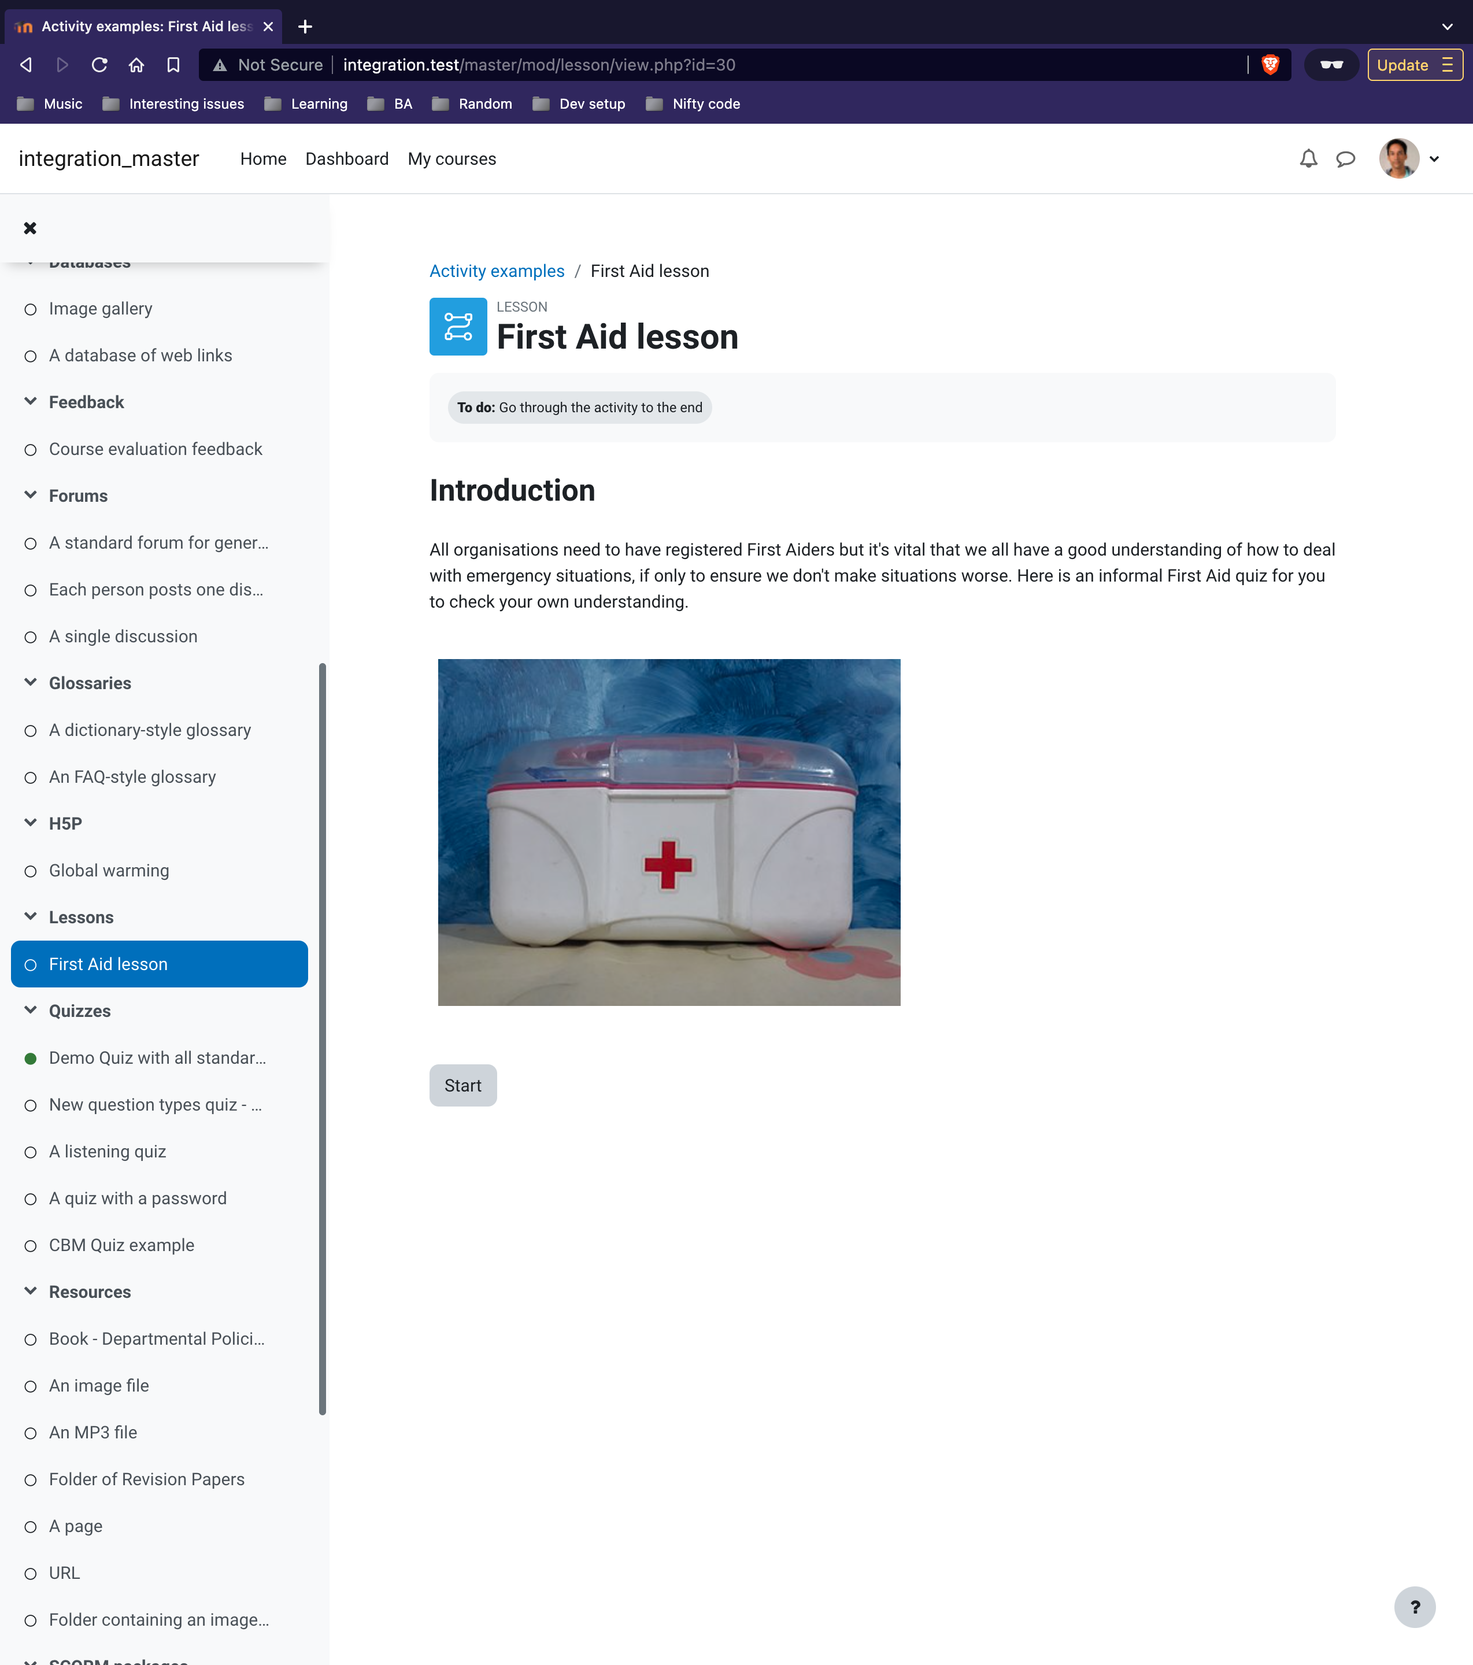1473x1665 pixels.
Task: Click the course index sidebar scrollbar
Action: (x=323, y=1038)
